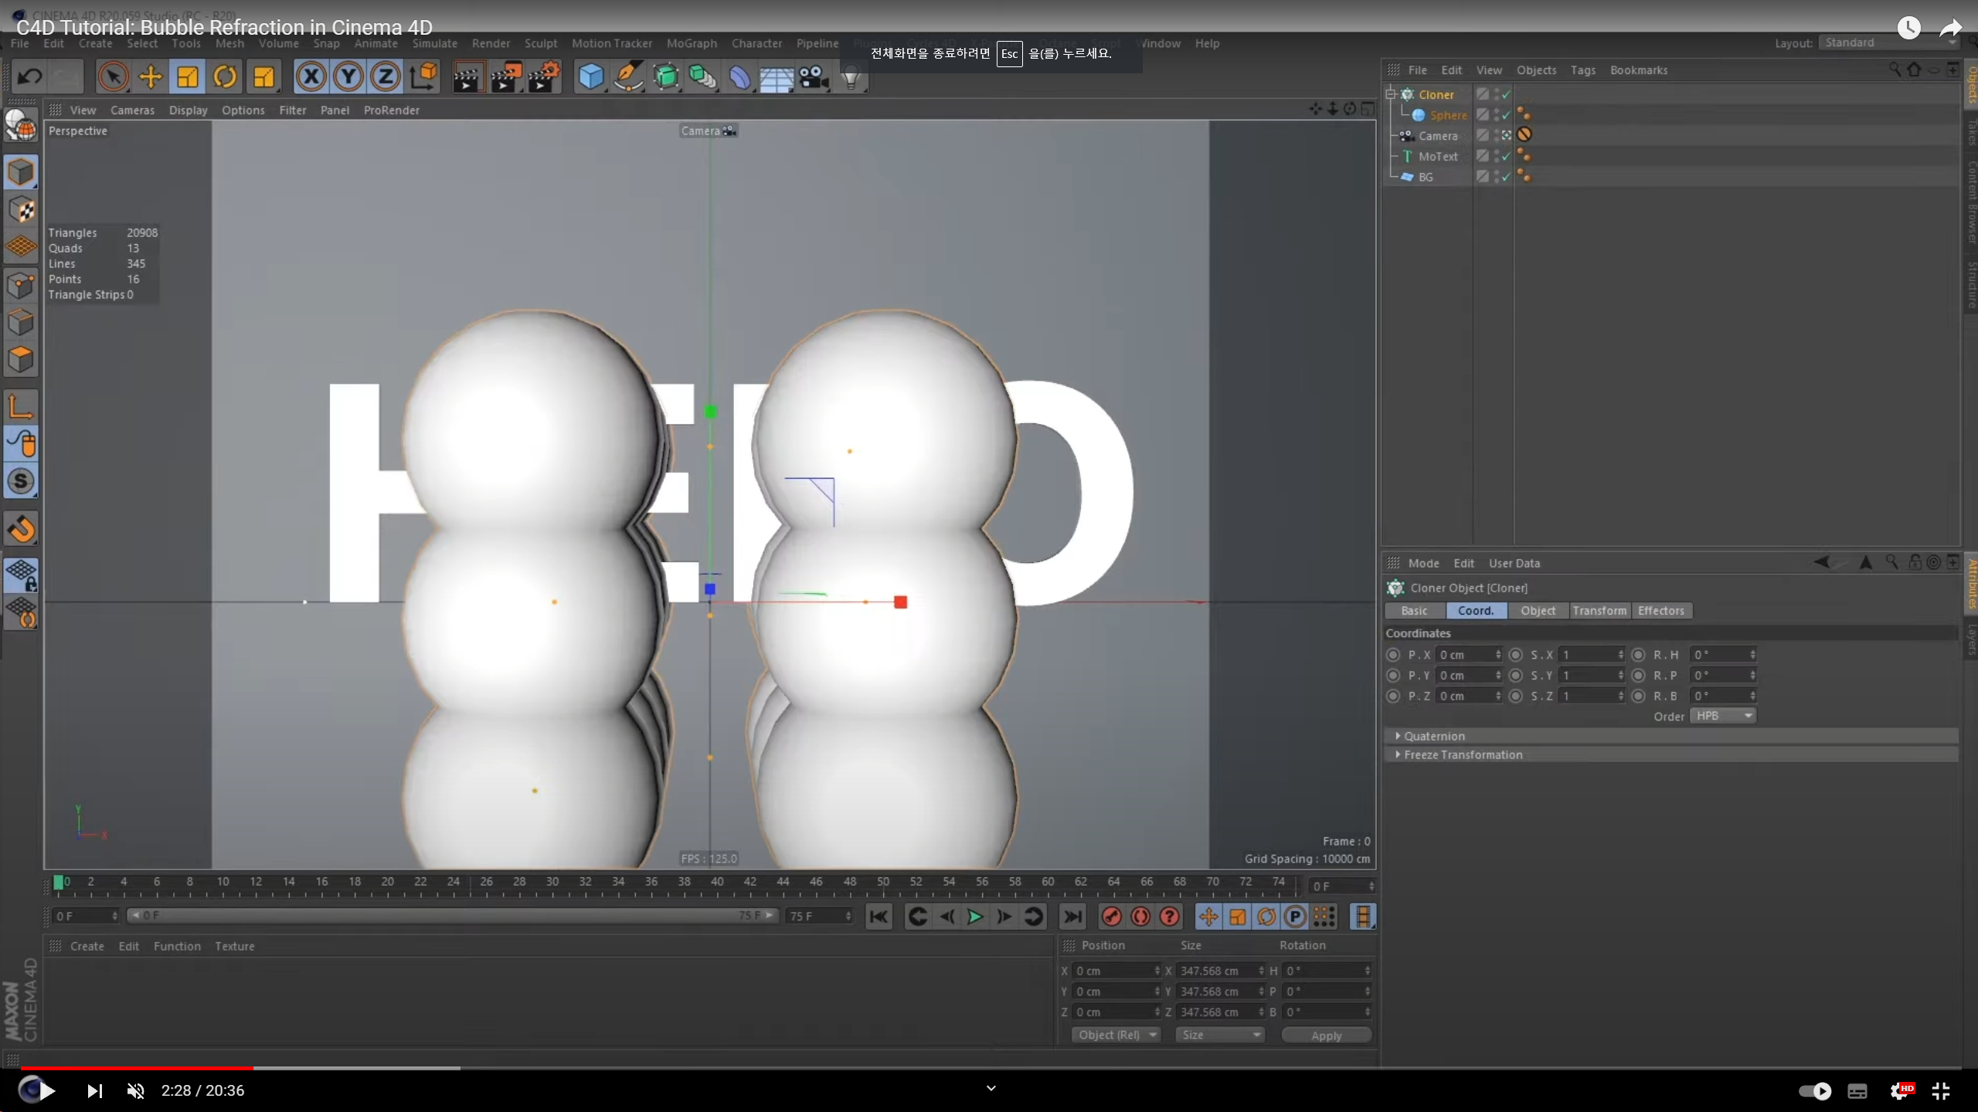The width and height of the screenshot is (1978, 1112).
Task: Expand the Quaternion section
Action: pos(1398,736)
